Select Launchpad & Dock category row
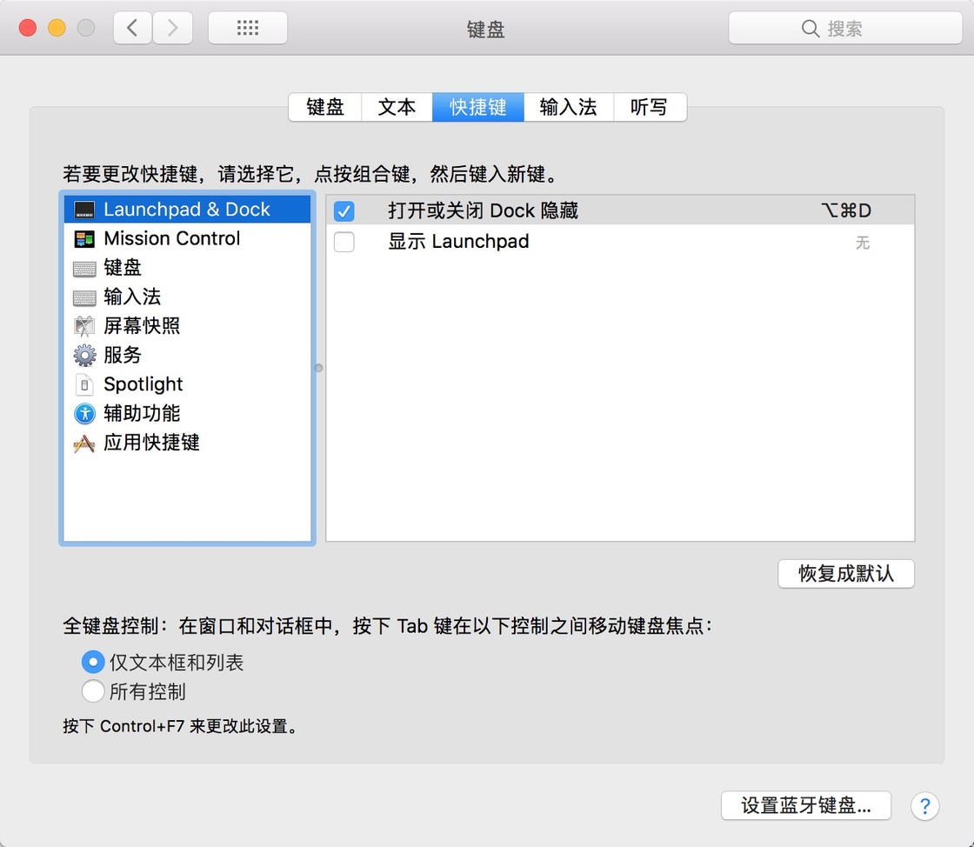 click(187, 210)
